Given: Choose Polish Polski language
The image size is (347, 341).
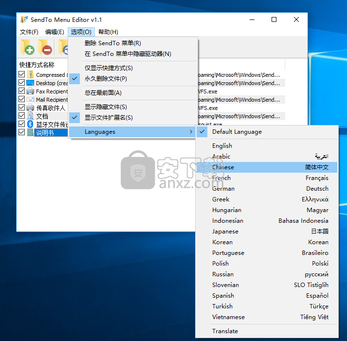Looking at the screenshot, I should coord(267,263).
